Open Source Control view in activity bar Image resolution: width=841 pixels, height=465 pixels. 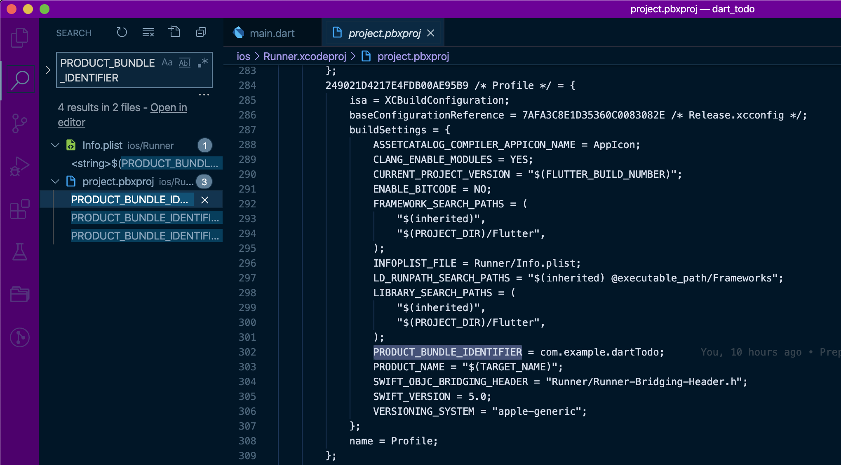click(x=19, y=123)
